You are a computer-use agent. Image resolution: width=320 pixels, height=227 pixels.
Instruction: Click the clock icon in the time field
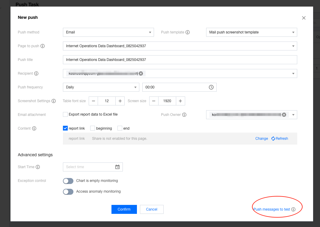211,87
